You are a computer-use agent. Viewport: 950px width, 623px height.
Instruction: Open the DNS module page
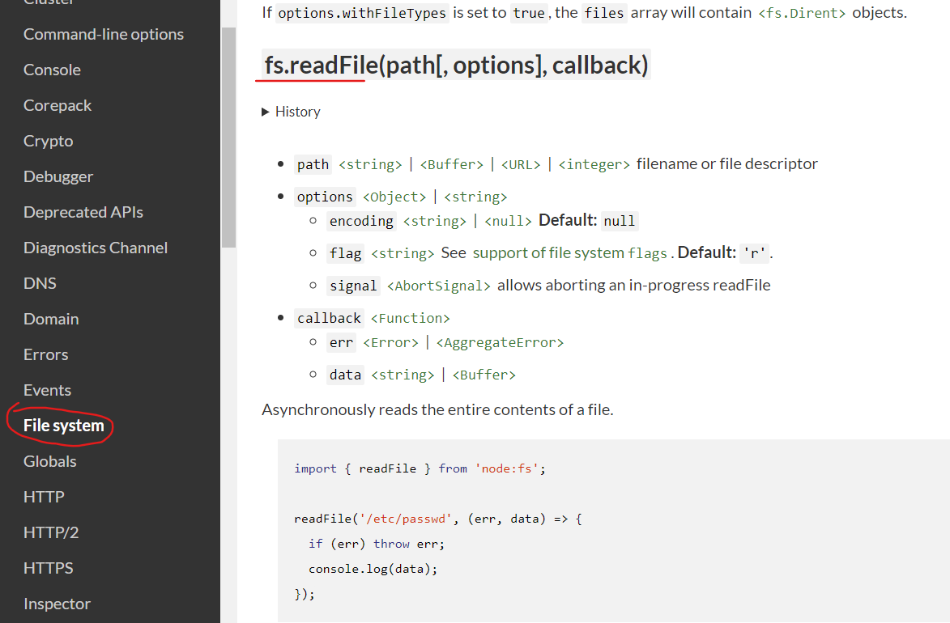coord(40,284)
